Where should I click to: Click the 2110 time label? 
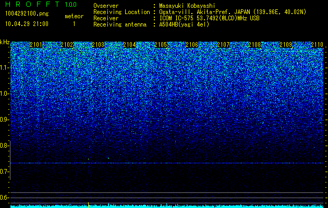pyautogui.click(x=317, y=45)
